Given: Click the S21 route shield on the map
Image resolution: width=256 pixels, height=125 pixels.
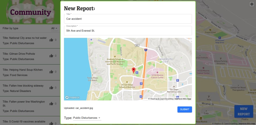Looking at the screenshot, I should pos(137,45).
